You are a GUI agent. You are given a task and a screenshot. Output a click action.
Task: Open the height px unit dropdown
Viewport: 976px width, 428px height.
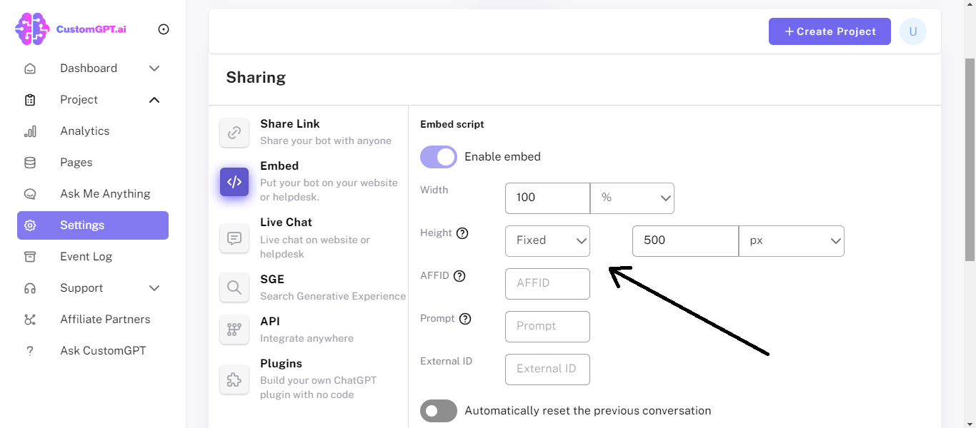point(791,240)
